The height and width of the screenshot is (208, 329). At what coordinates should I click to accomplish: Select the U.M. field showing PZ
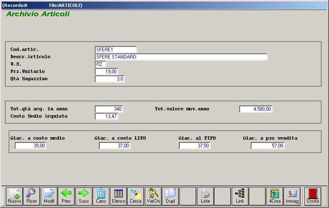click(x=100, y=64)
